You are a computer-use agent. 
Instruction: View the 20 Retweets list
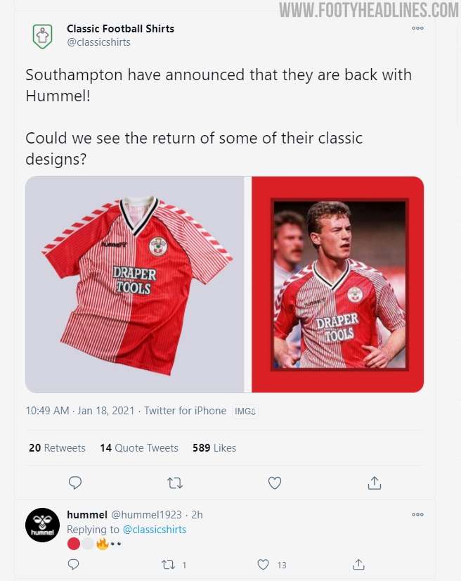57,448
